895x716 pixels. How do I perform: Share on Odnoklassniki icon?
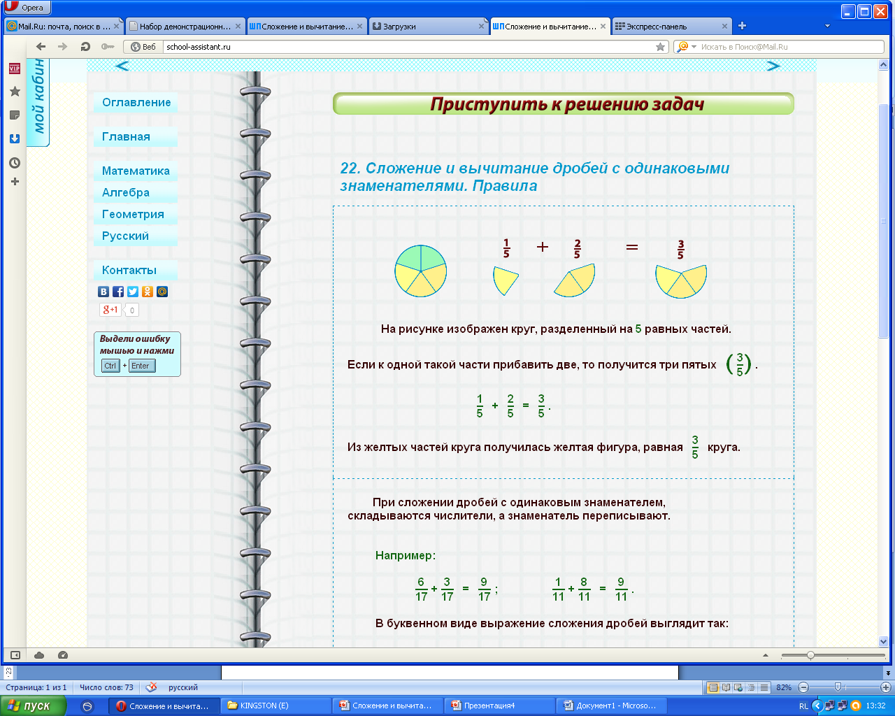[148, 292]
